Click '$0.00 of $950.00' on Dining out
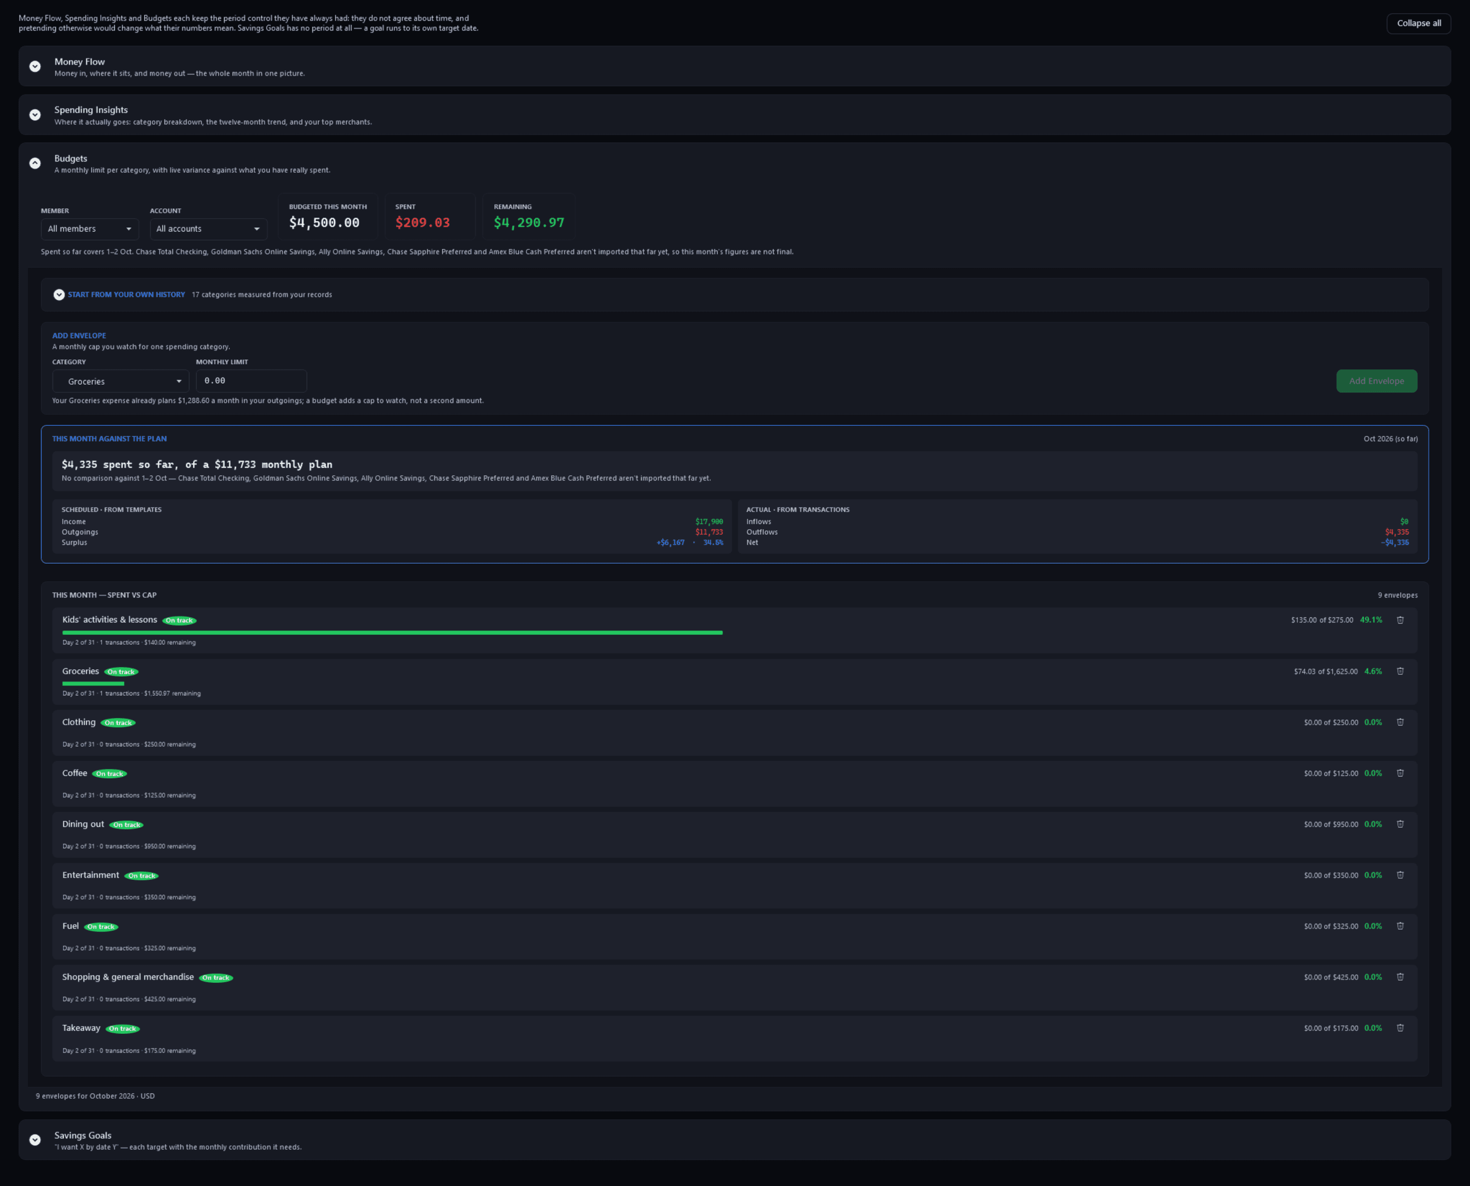Image resolution: width=1470 pixels, height=1186 pixels. click(1331, 824)
